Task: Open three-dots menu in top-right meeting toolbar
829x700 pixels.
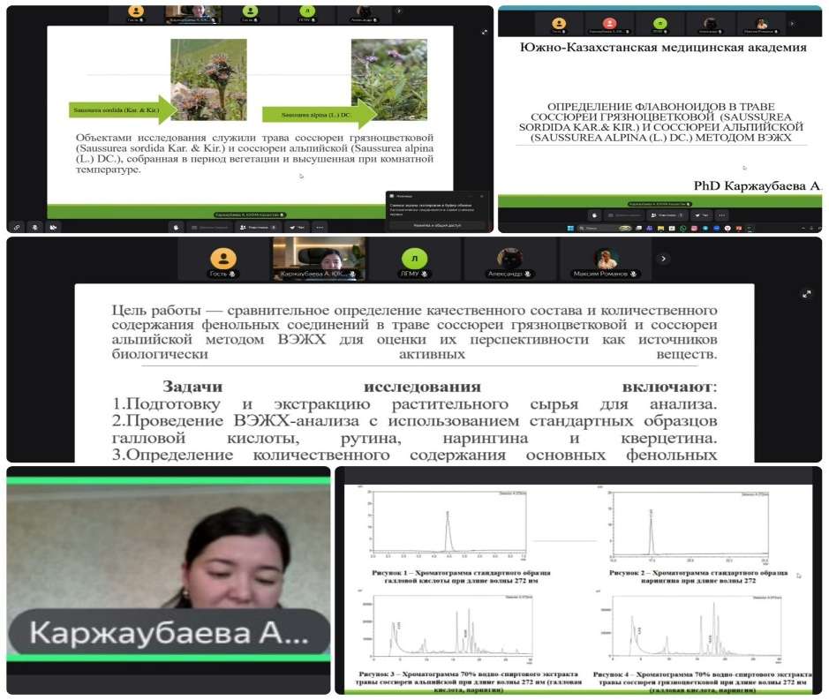Action: coord(724,215)
